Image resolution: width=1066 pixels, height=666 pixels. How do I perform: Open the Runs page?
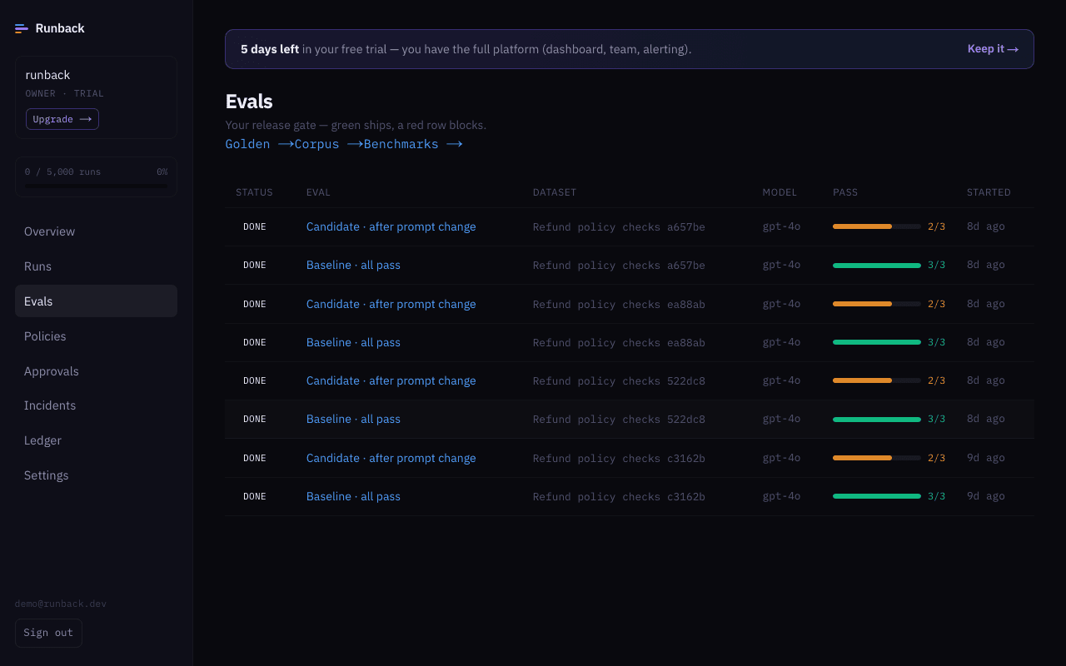96,266
